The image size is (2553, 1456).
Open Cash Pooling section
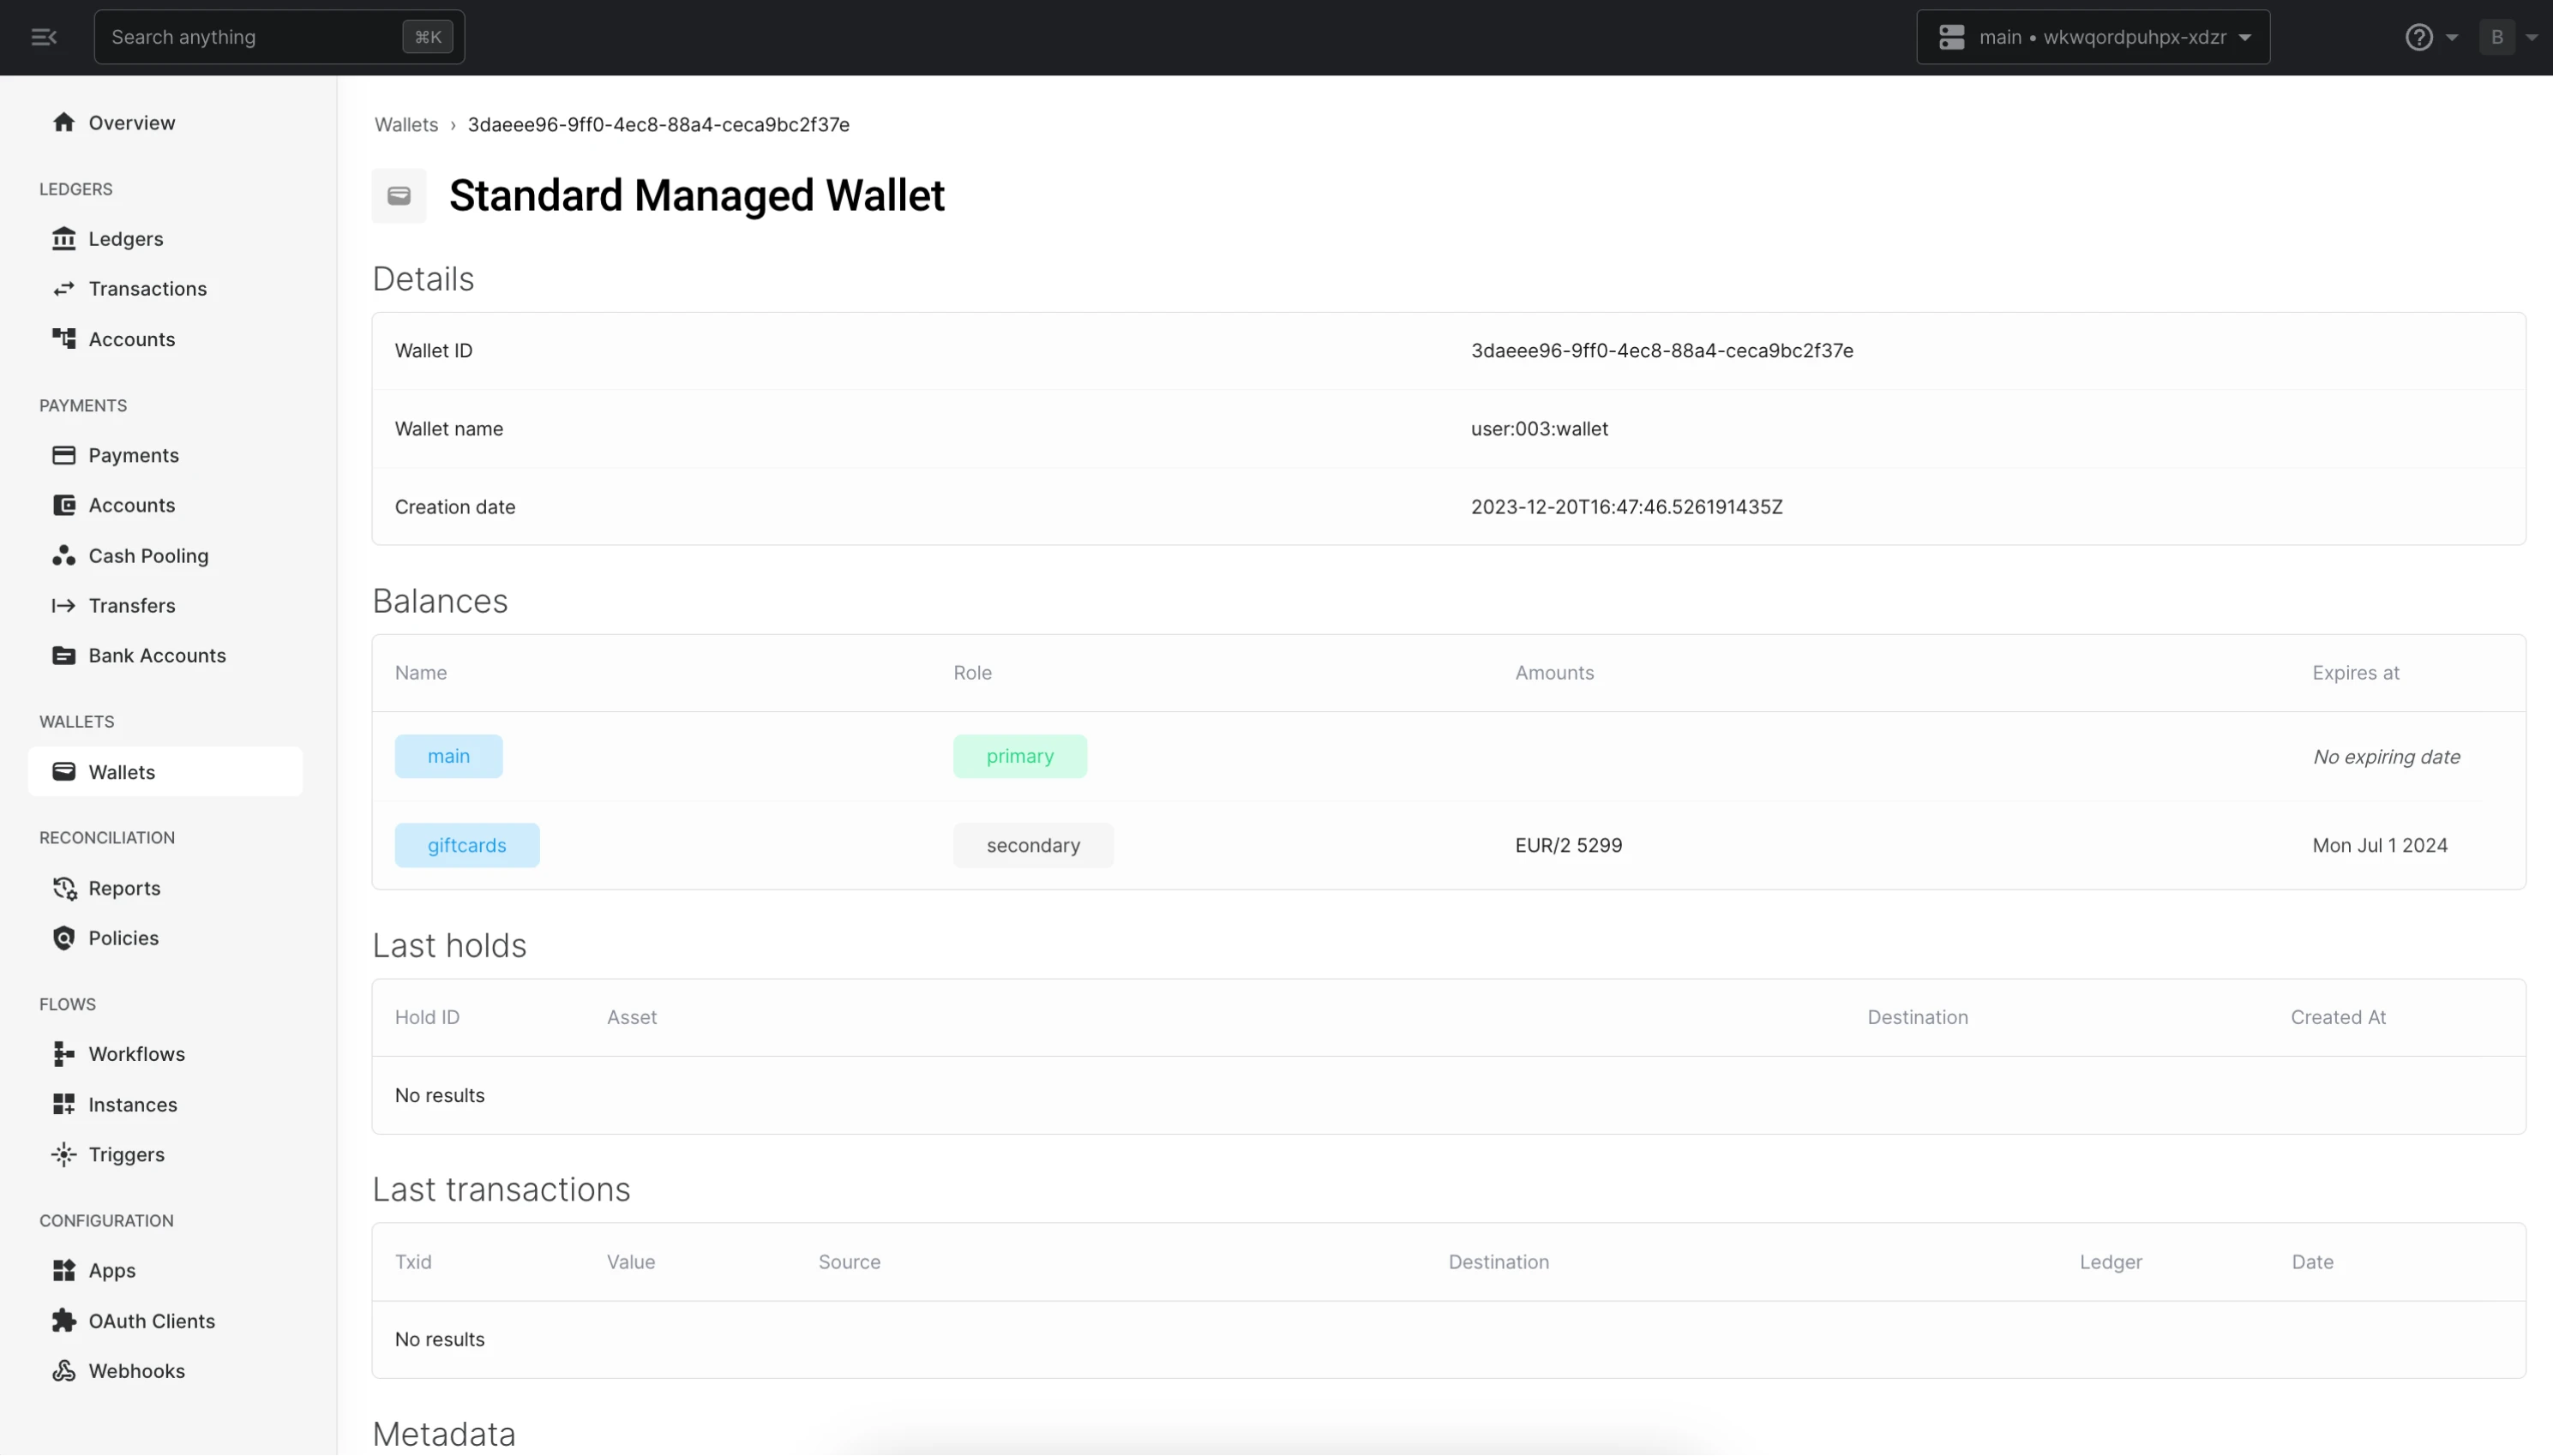[x=148, y=555]
